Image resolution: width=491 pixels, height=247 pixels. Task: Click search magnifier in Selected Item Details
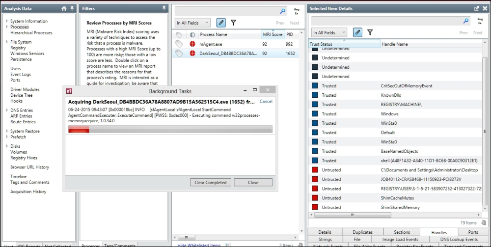click(466, 21)
